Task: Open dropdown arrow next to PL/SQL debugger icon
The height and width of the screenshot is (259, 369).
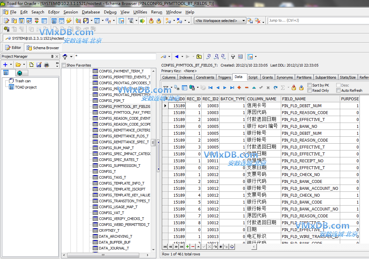Action: (x=137, y=21)
